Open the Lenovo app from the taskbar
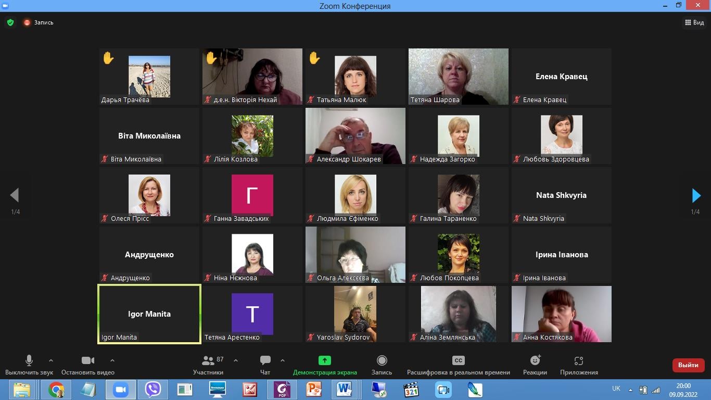 tap(217, 390)
